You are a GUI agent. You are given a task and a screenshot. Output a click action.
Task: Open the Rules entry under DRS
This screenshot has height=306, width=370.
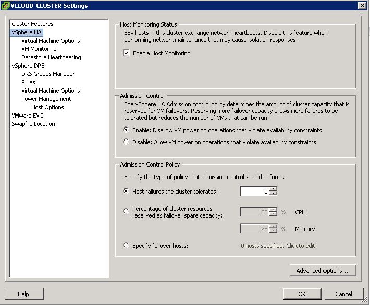coord(28,82)
